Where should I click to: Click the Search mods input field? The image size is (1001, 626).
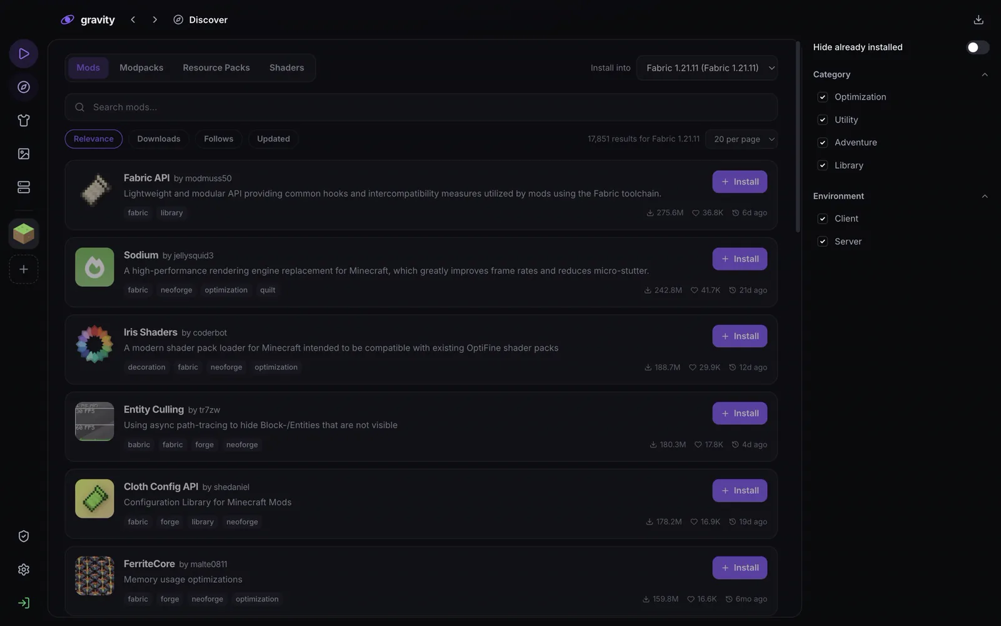click(x=421, y=108)
